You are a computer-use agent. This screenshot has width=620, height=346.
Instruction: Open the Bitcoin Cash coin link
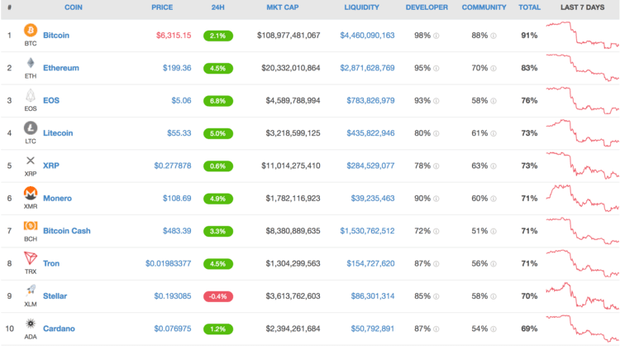pyautogui.click(x=66, y=231)
